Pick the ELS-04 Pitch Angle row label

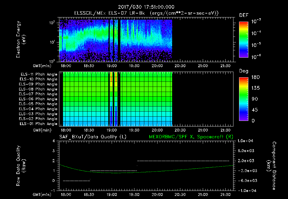click(x=38, y=109)
